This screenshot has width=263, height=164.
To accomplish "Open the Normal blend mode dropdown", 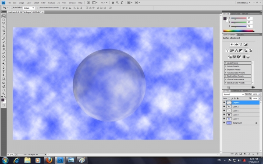I will click(234, 94).
